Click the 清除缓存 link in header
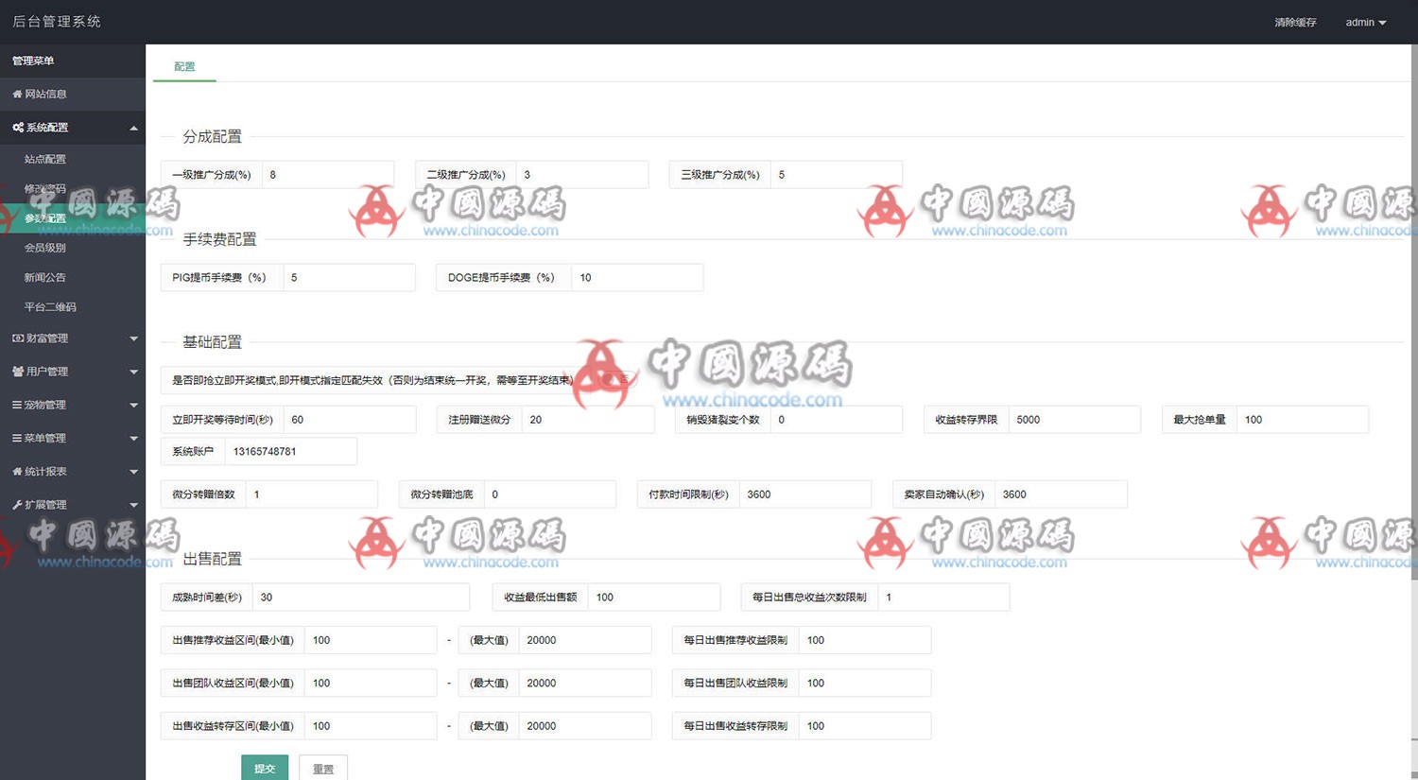This screenshot has width=1418, height=780. (x=1293, y=22)
